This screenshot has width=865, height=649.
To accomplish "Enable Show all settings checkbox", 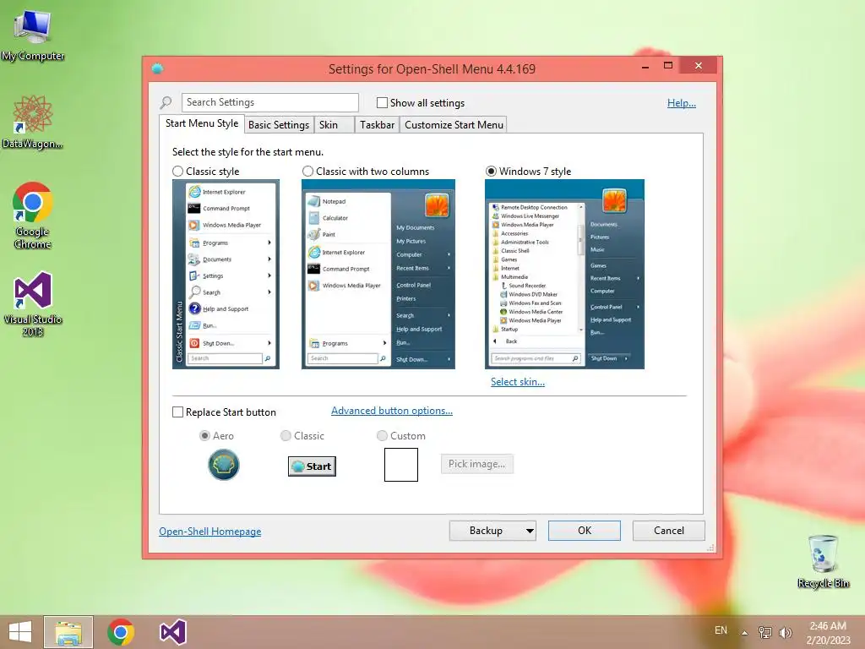I will coord(382,102).
